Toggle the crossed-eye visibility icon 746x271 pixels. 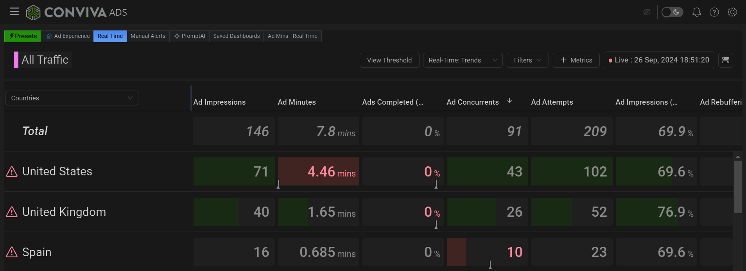point(647,12)
